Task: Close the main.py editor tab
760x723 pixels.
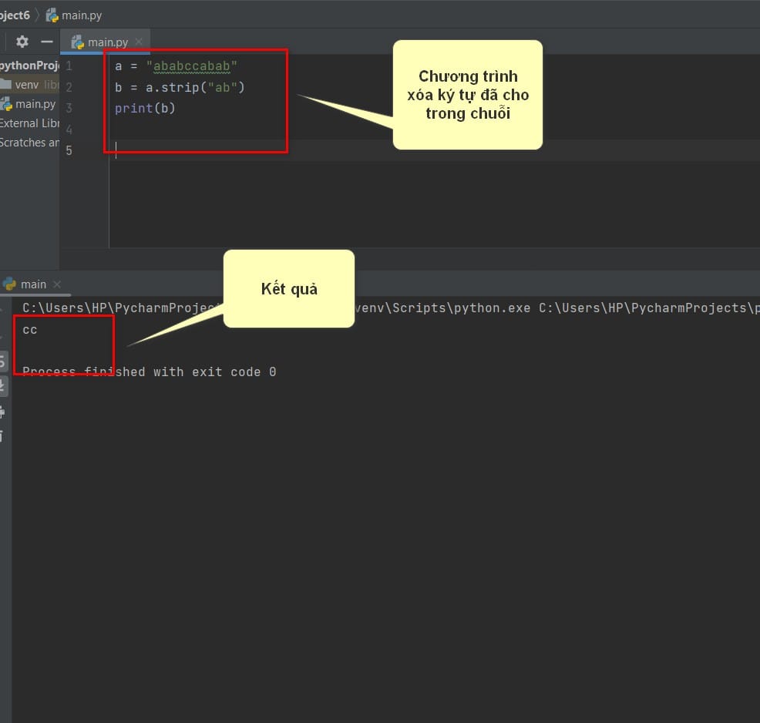Action: pos(139,42)
